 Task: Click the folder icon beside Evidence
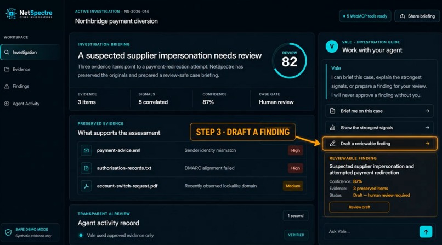[7, 69]
